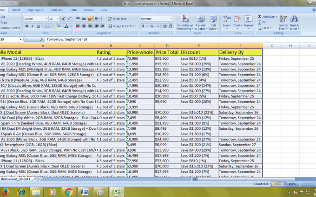Viewport: 316px width, 197px height.
Task: Open the Review ribbon tab
Action: coord(89,10)
